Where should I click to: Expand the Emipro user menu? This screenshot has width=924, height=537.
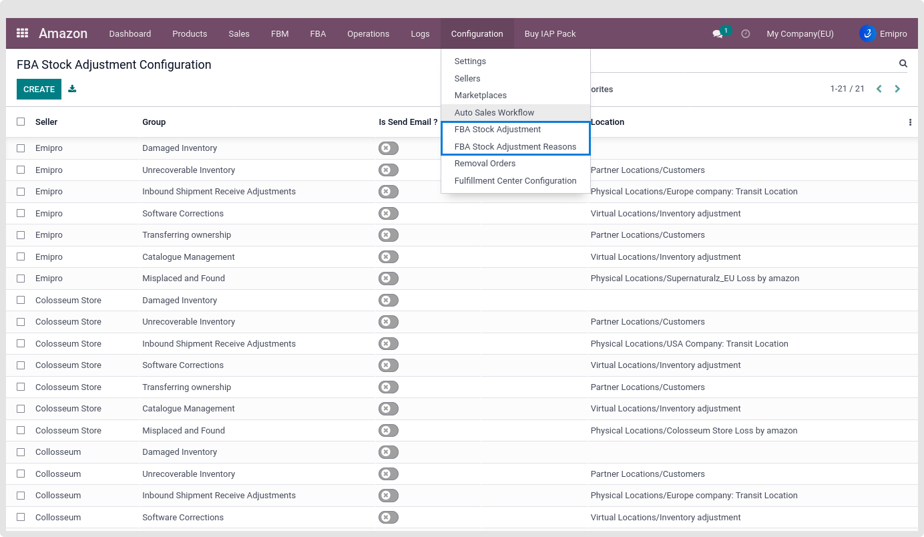[883, 34]
